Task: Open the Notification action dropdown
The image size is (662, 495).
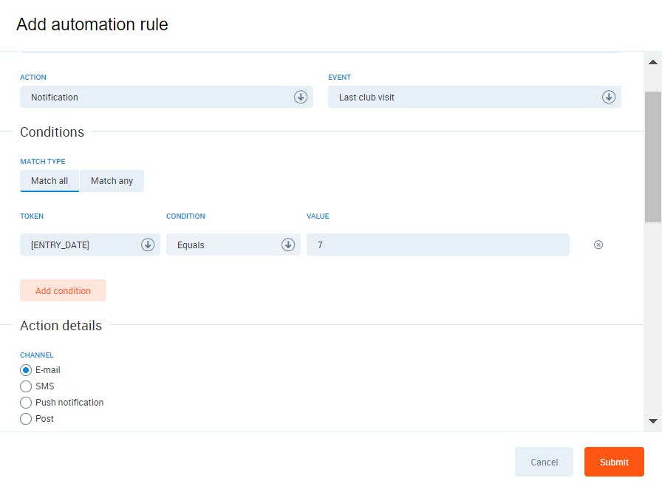Action: tap(159, 97)
